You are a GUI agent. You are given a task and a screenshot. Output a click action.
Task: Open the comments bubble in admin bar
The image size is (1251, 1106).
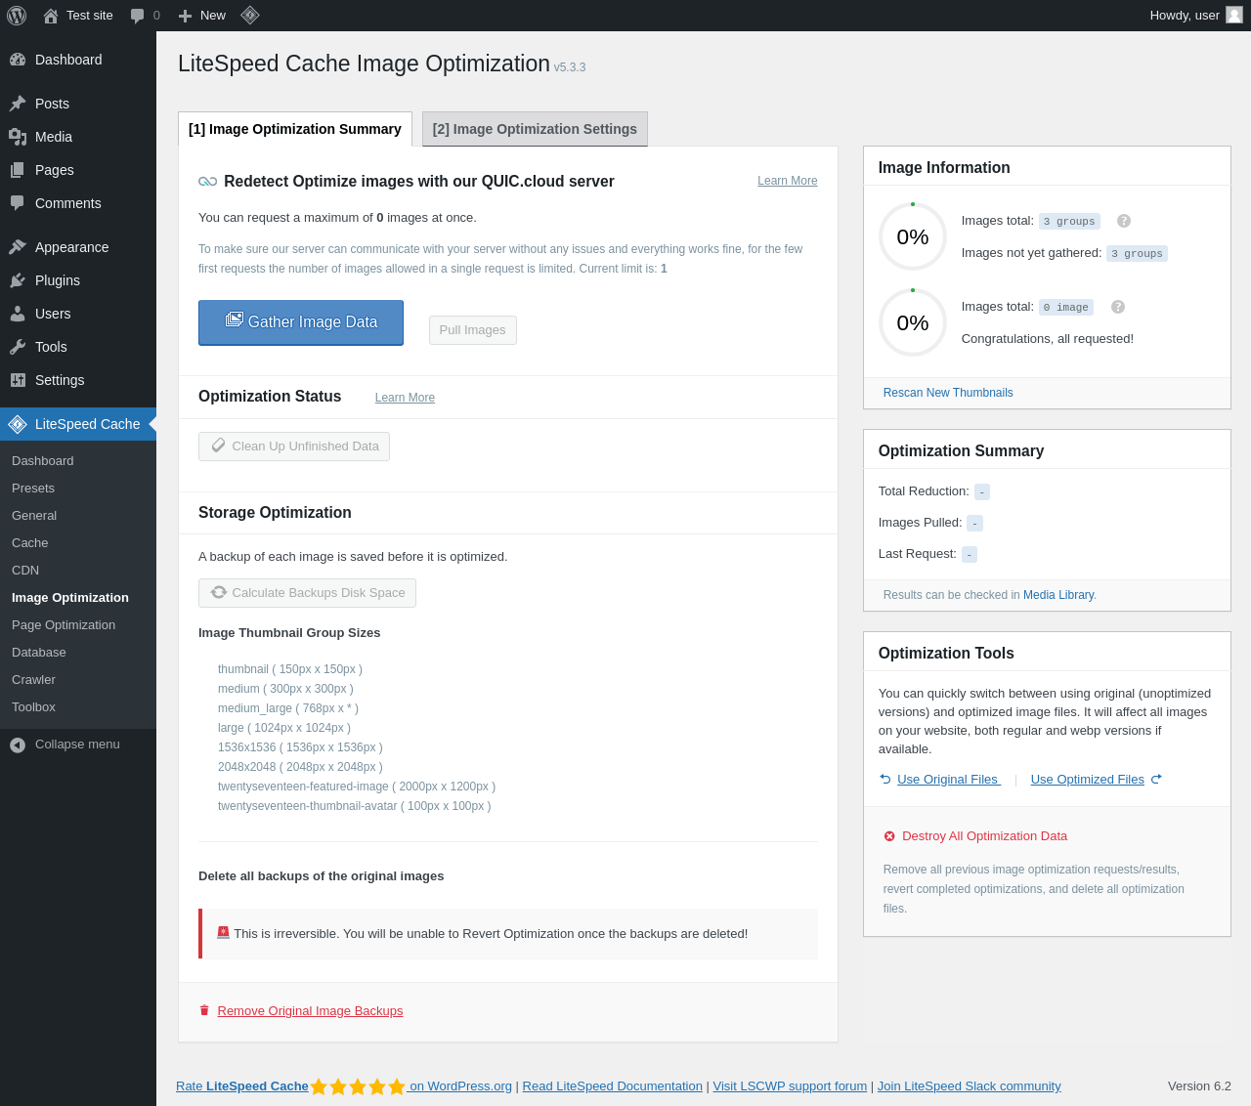coord(145,16)
